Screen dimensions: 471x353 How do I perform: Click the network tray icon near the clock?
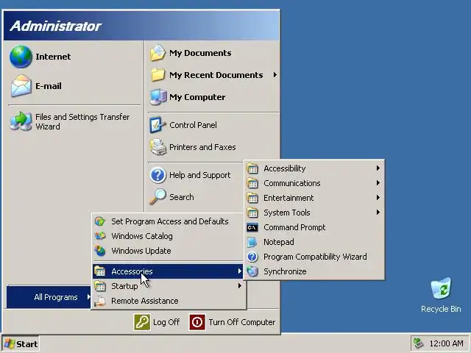point(419,343)
